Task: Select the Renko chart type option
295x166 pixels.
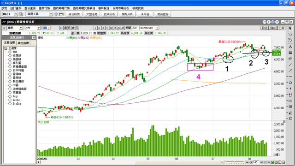Action: tap(10, 100)
